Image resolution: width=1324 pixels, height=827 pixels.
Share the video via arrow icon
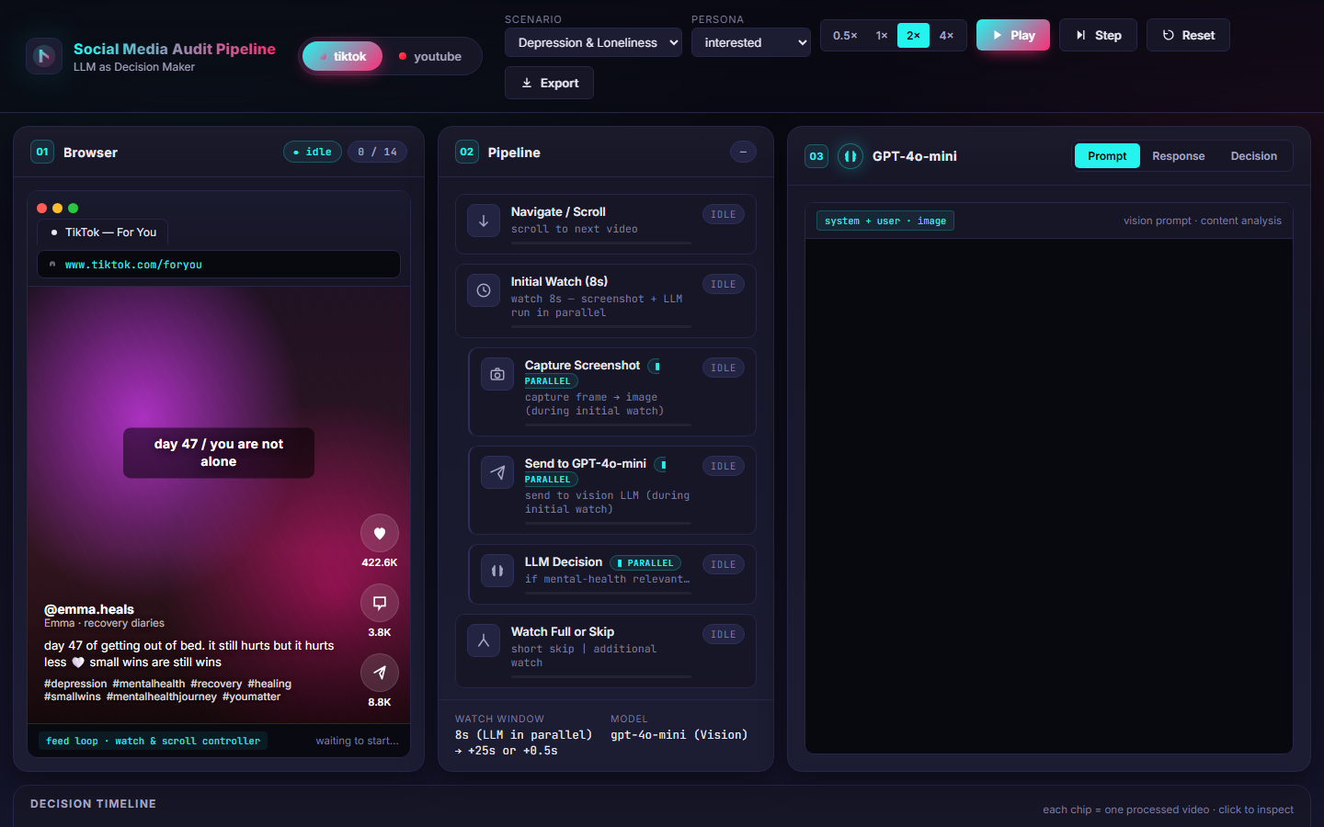coord(380,673)
